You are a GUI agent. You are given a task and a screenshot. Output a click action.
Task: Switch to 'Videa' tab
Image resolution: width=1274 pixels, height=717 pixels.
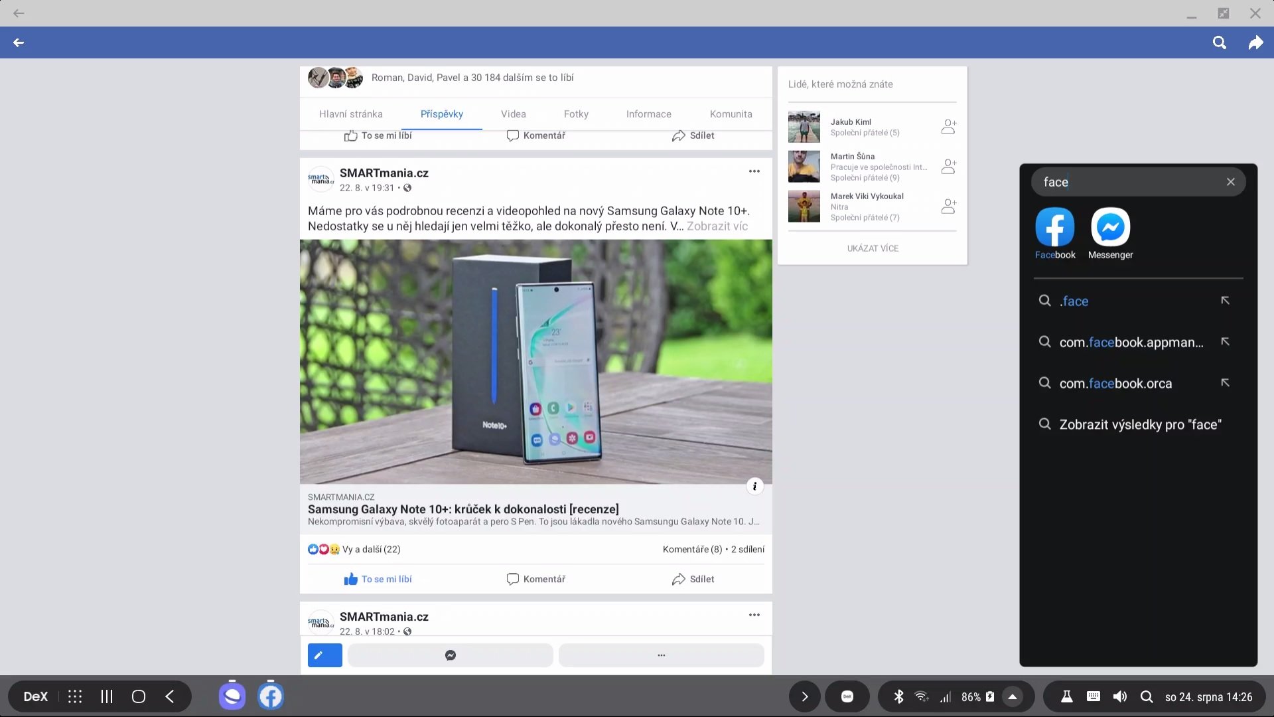coord(514,114)
